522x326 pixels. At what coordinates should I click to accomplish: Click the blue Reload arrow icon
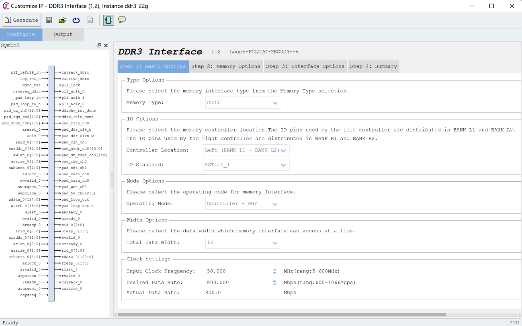pos(76,20)
